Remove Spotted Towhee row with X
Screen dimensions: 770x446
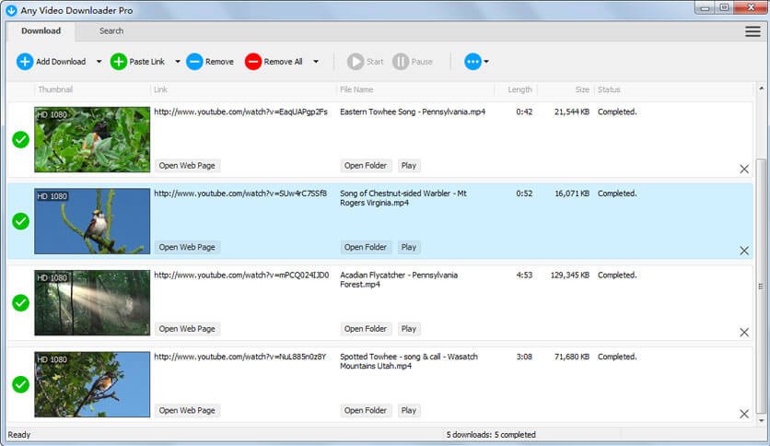[x=744, y=414]
